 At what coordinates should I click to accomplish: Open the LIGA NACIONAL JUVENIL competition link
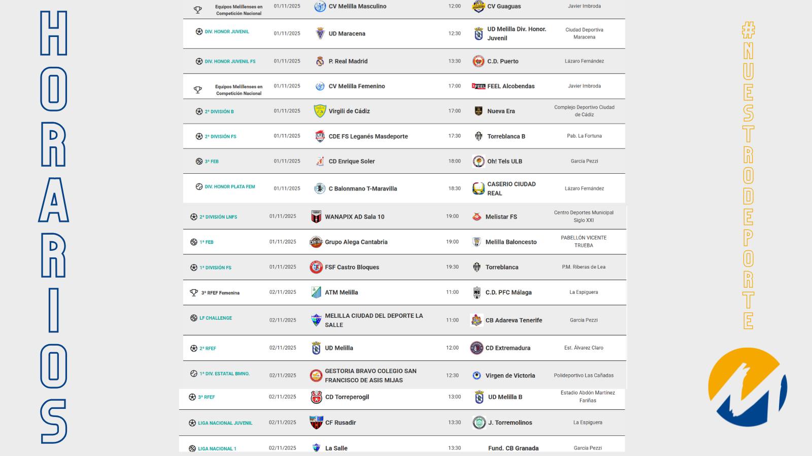(225, 423)
